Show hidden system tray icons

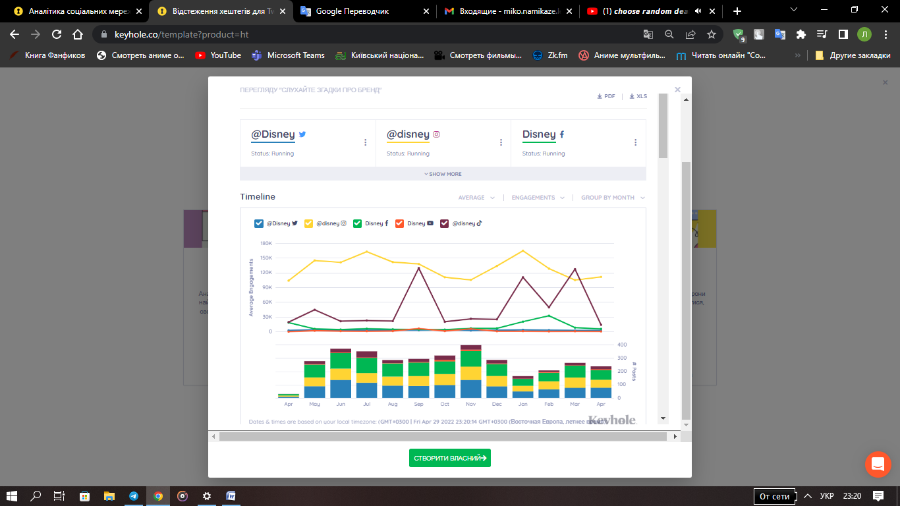(x=806, y=495)
